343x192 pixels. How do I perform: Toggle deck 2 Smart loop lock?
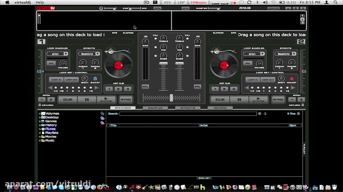(x=292, y=79)
